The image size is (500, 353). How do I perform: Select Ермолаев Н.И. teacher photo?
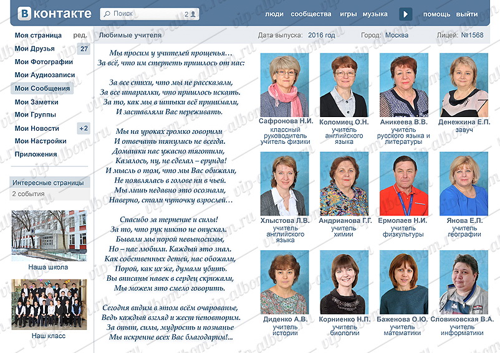pyautogui.click(x=403, y=184)
